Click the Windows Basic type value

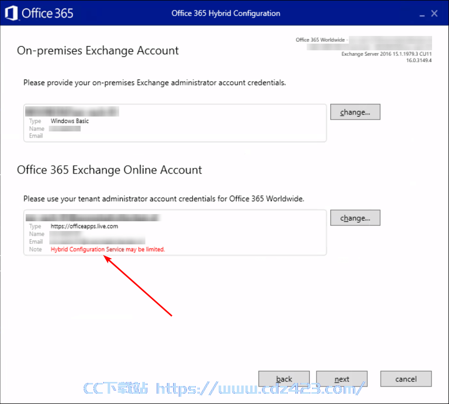coord(69,121)
